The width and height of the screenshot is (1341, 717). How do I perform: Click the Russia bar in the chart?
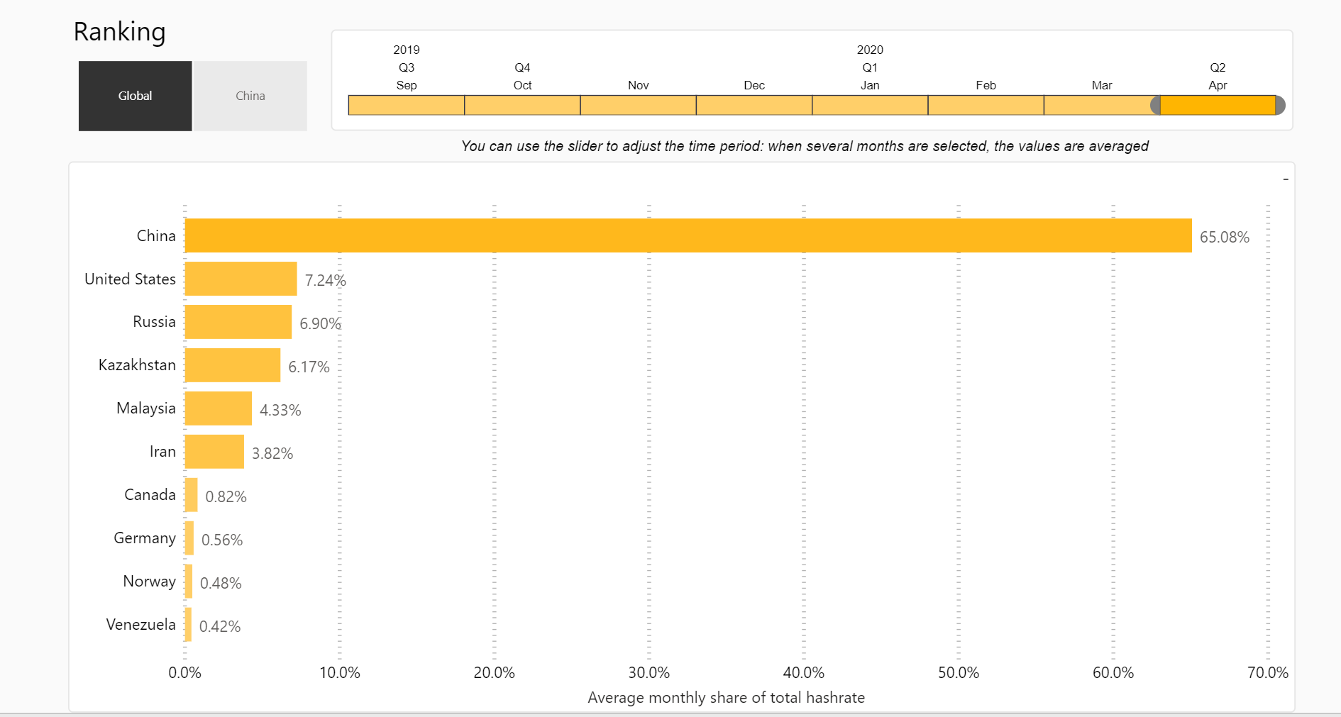tap(238, 321)
